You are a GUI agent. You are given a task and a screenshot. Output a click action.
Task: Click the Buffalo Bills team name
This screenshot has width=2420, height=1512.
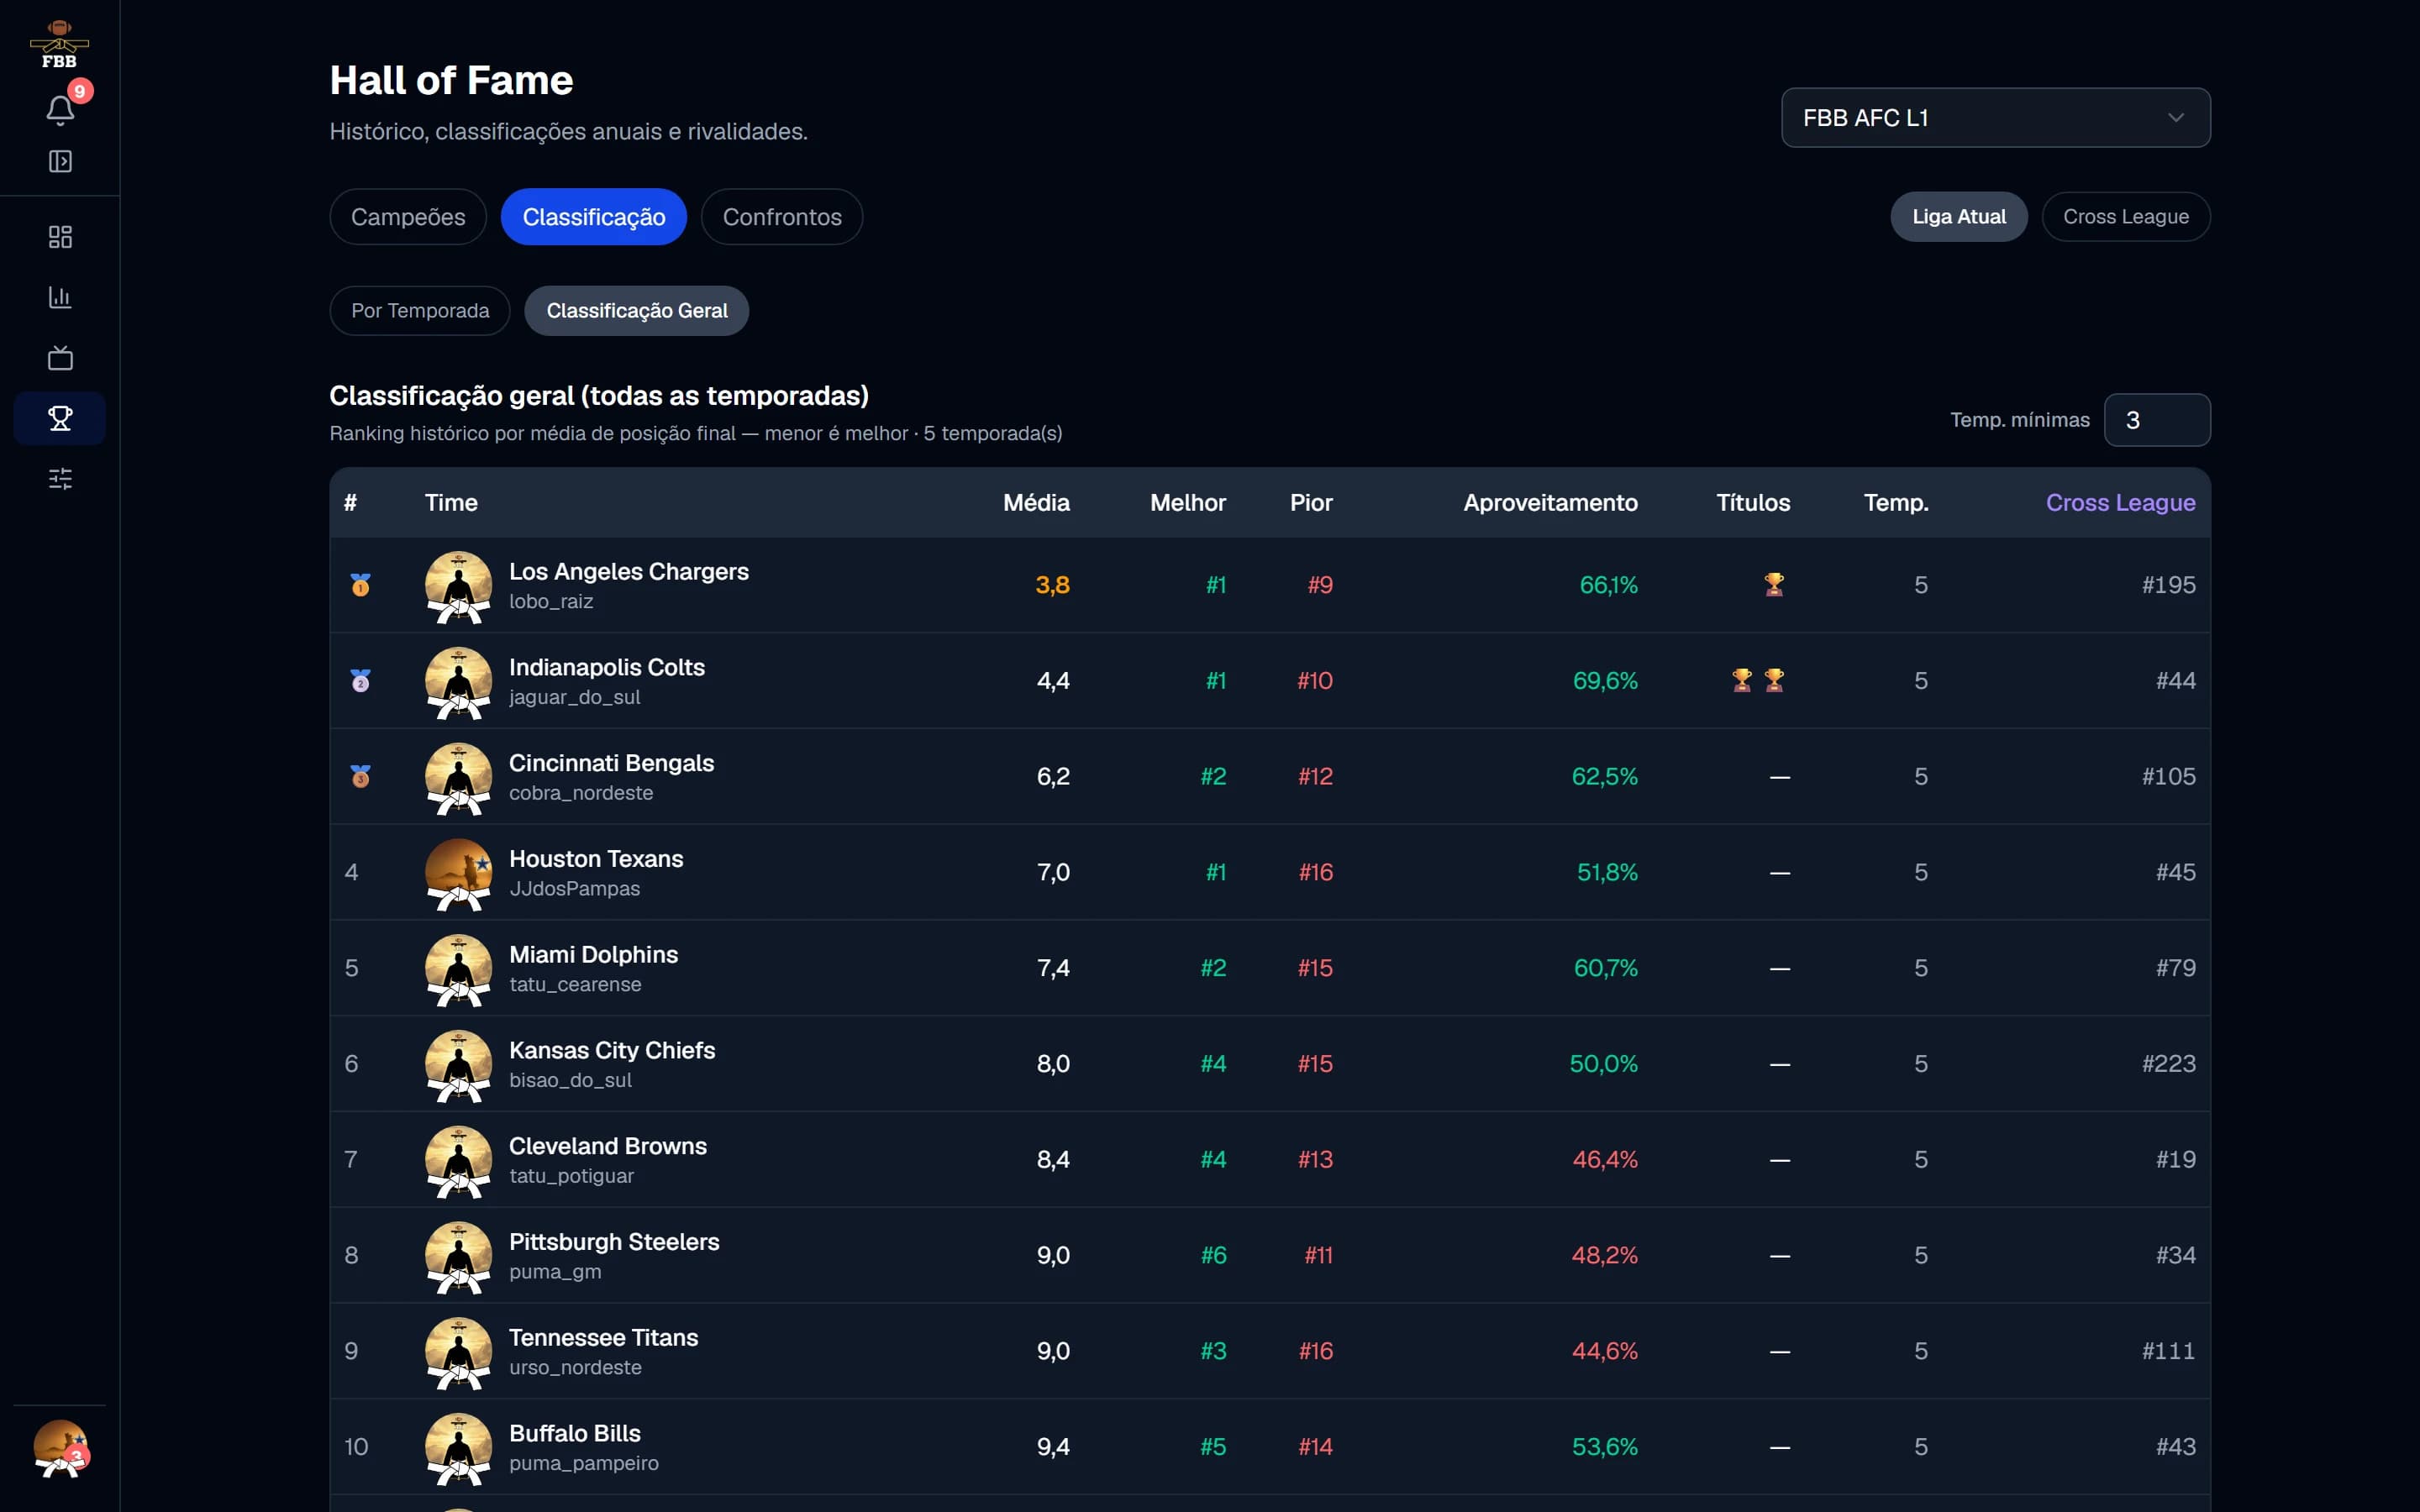(575, 1434)
